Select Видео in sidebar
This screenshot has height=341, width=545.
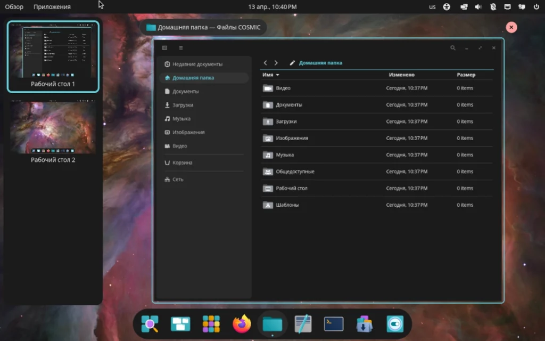coord(204,146)
